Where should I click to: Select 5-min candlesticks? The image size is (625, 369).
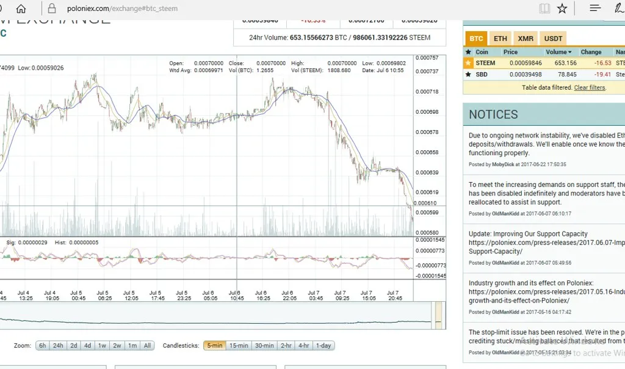[215, 345]
